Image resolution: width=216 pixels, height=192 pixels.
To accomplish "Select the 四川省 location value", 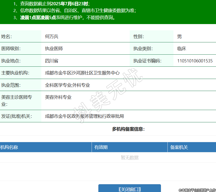I will coord(52,61).
